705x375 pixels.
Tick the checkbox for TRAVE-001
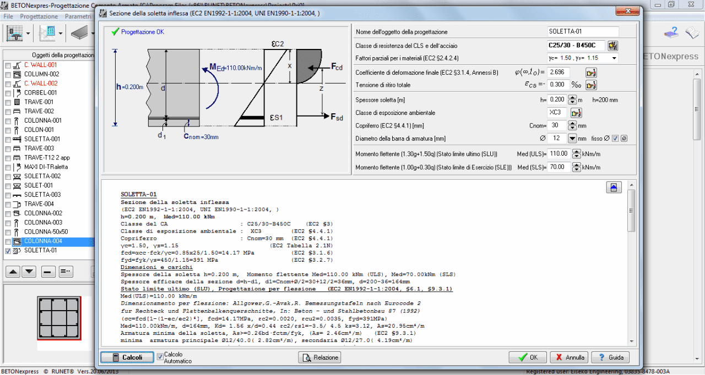8,103
